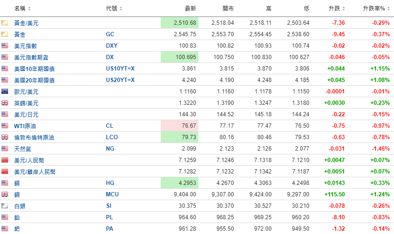This screenshot has height=234, width=394.
Task: Click the China flag beside 美元/人民幣
Action: click(x=5, y=160)
